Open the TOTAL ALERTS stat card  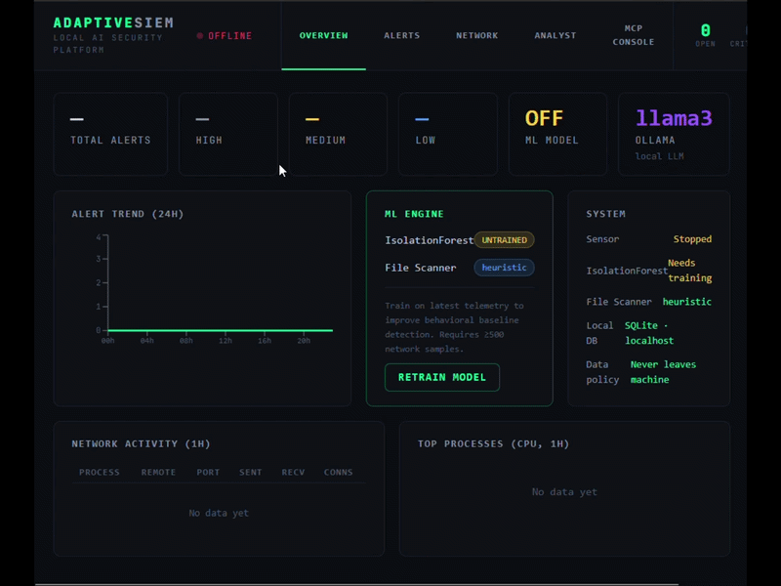[110, 132]
